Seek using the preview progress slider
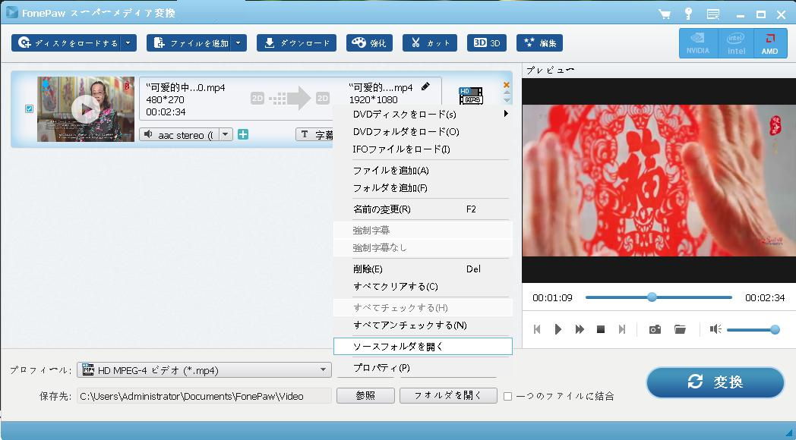 pyautogui.click(x=659, y=297)
